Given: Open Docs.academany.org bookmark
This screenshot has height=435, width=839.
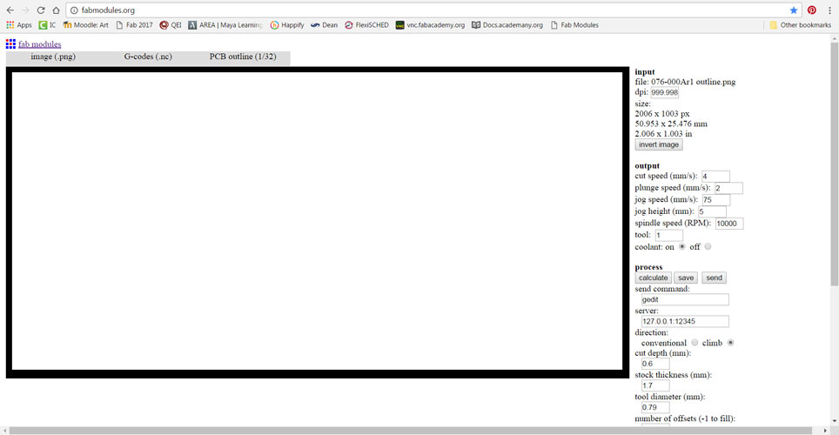Looking at the screenshot, I should pyautogui.click(x=507, y=25).
